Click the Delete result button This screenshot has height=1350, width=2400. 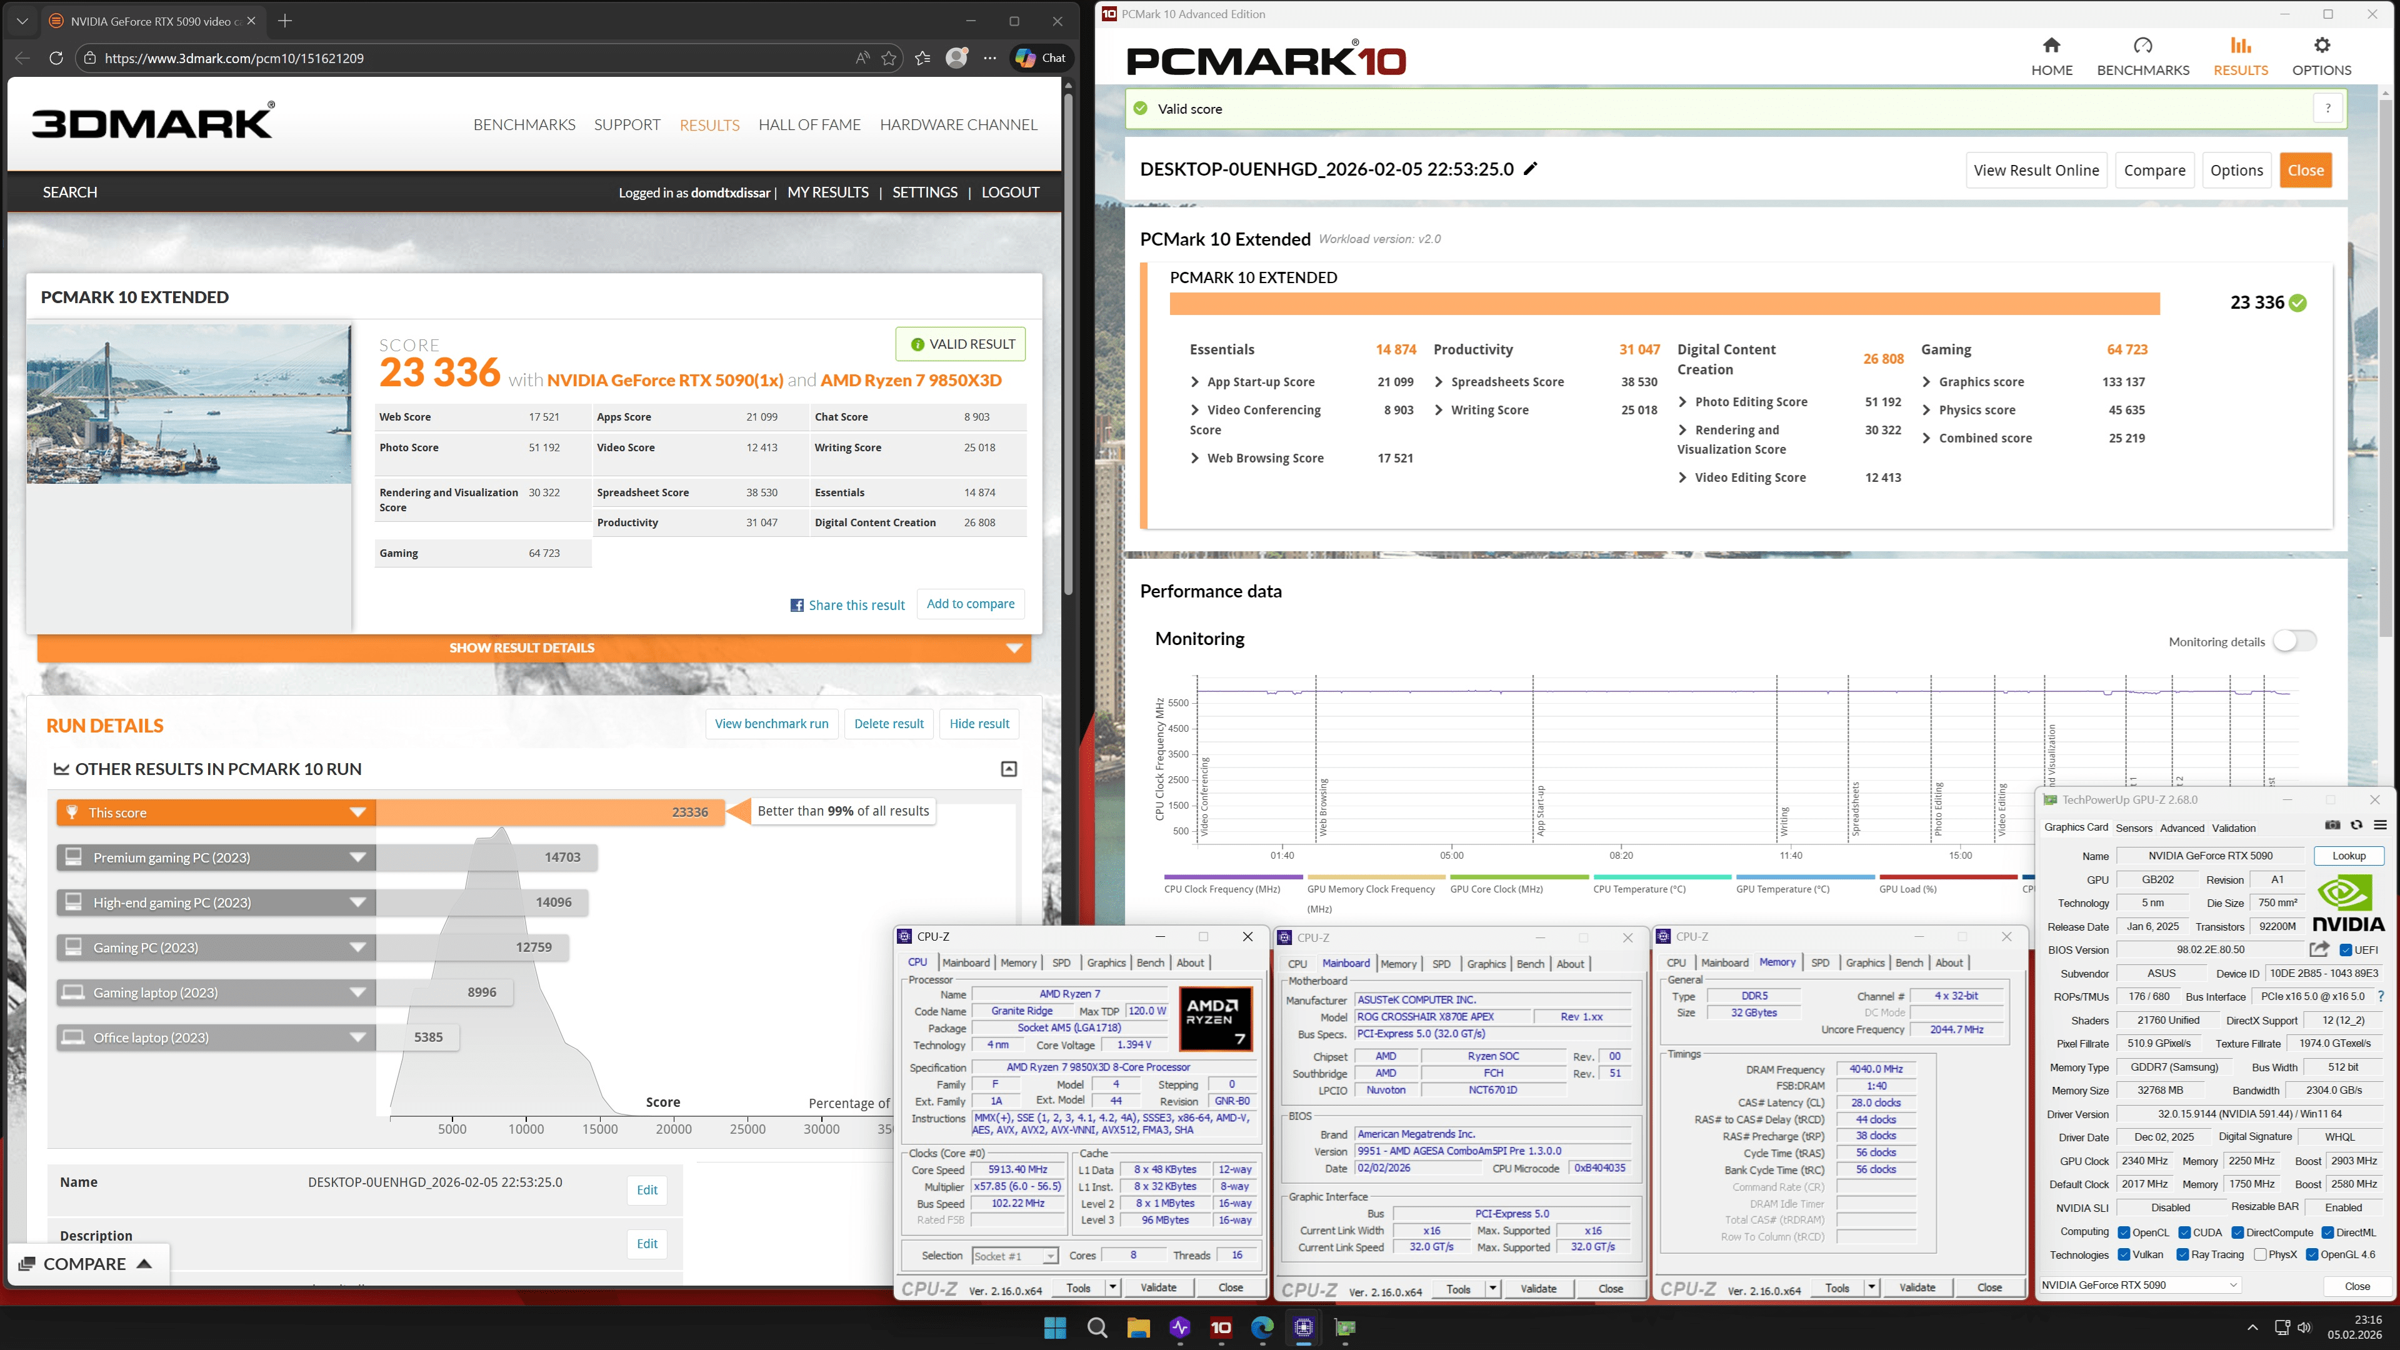889,723
